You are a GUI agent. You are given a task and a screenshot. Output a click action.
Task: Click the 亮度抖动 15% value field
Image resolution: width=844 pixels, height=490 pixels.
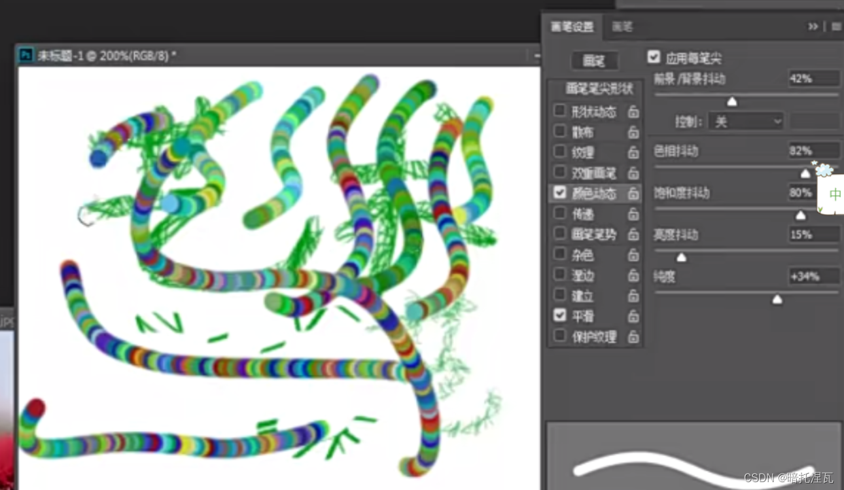(814, 234)
